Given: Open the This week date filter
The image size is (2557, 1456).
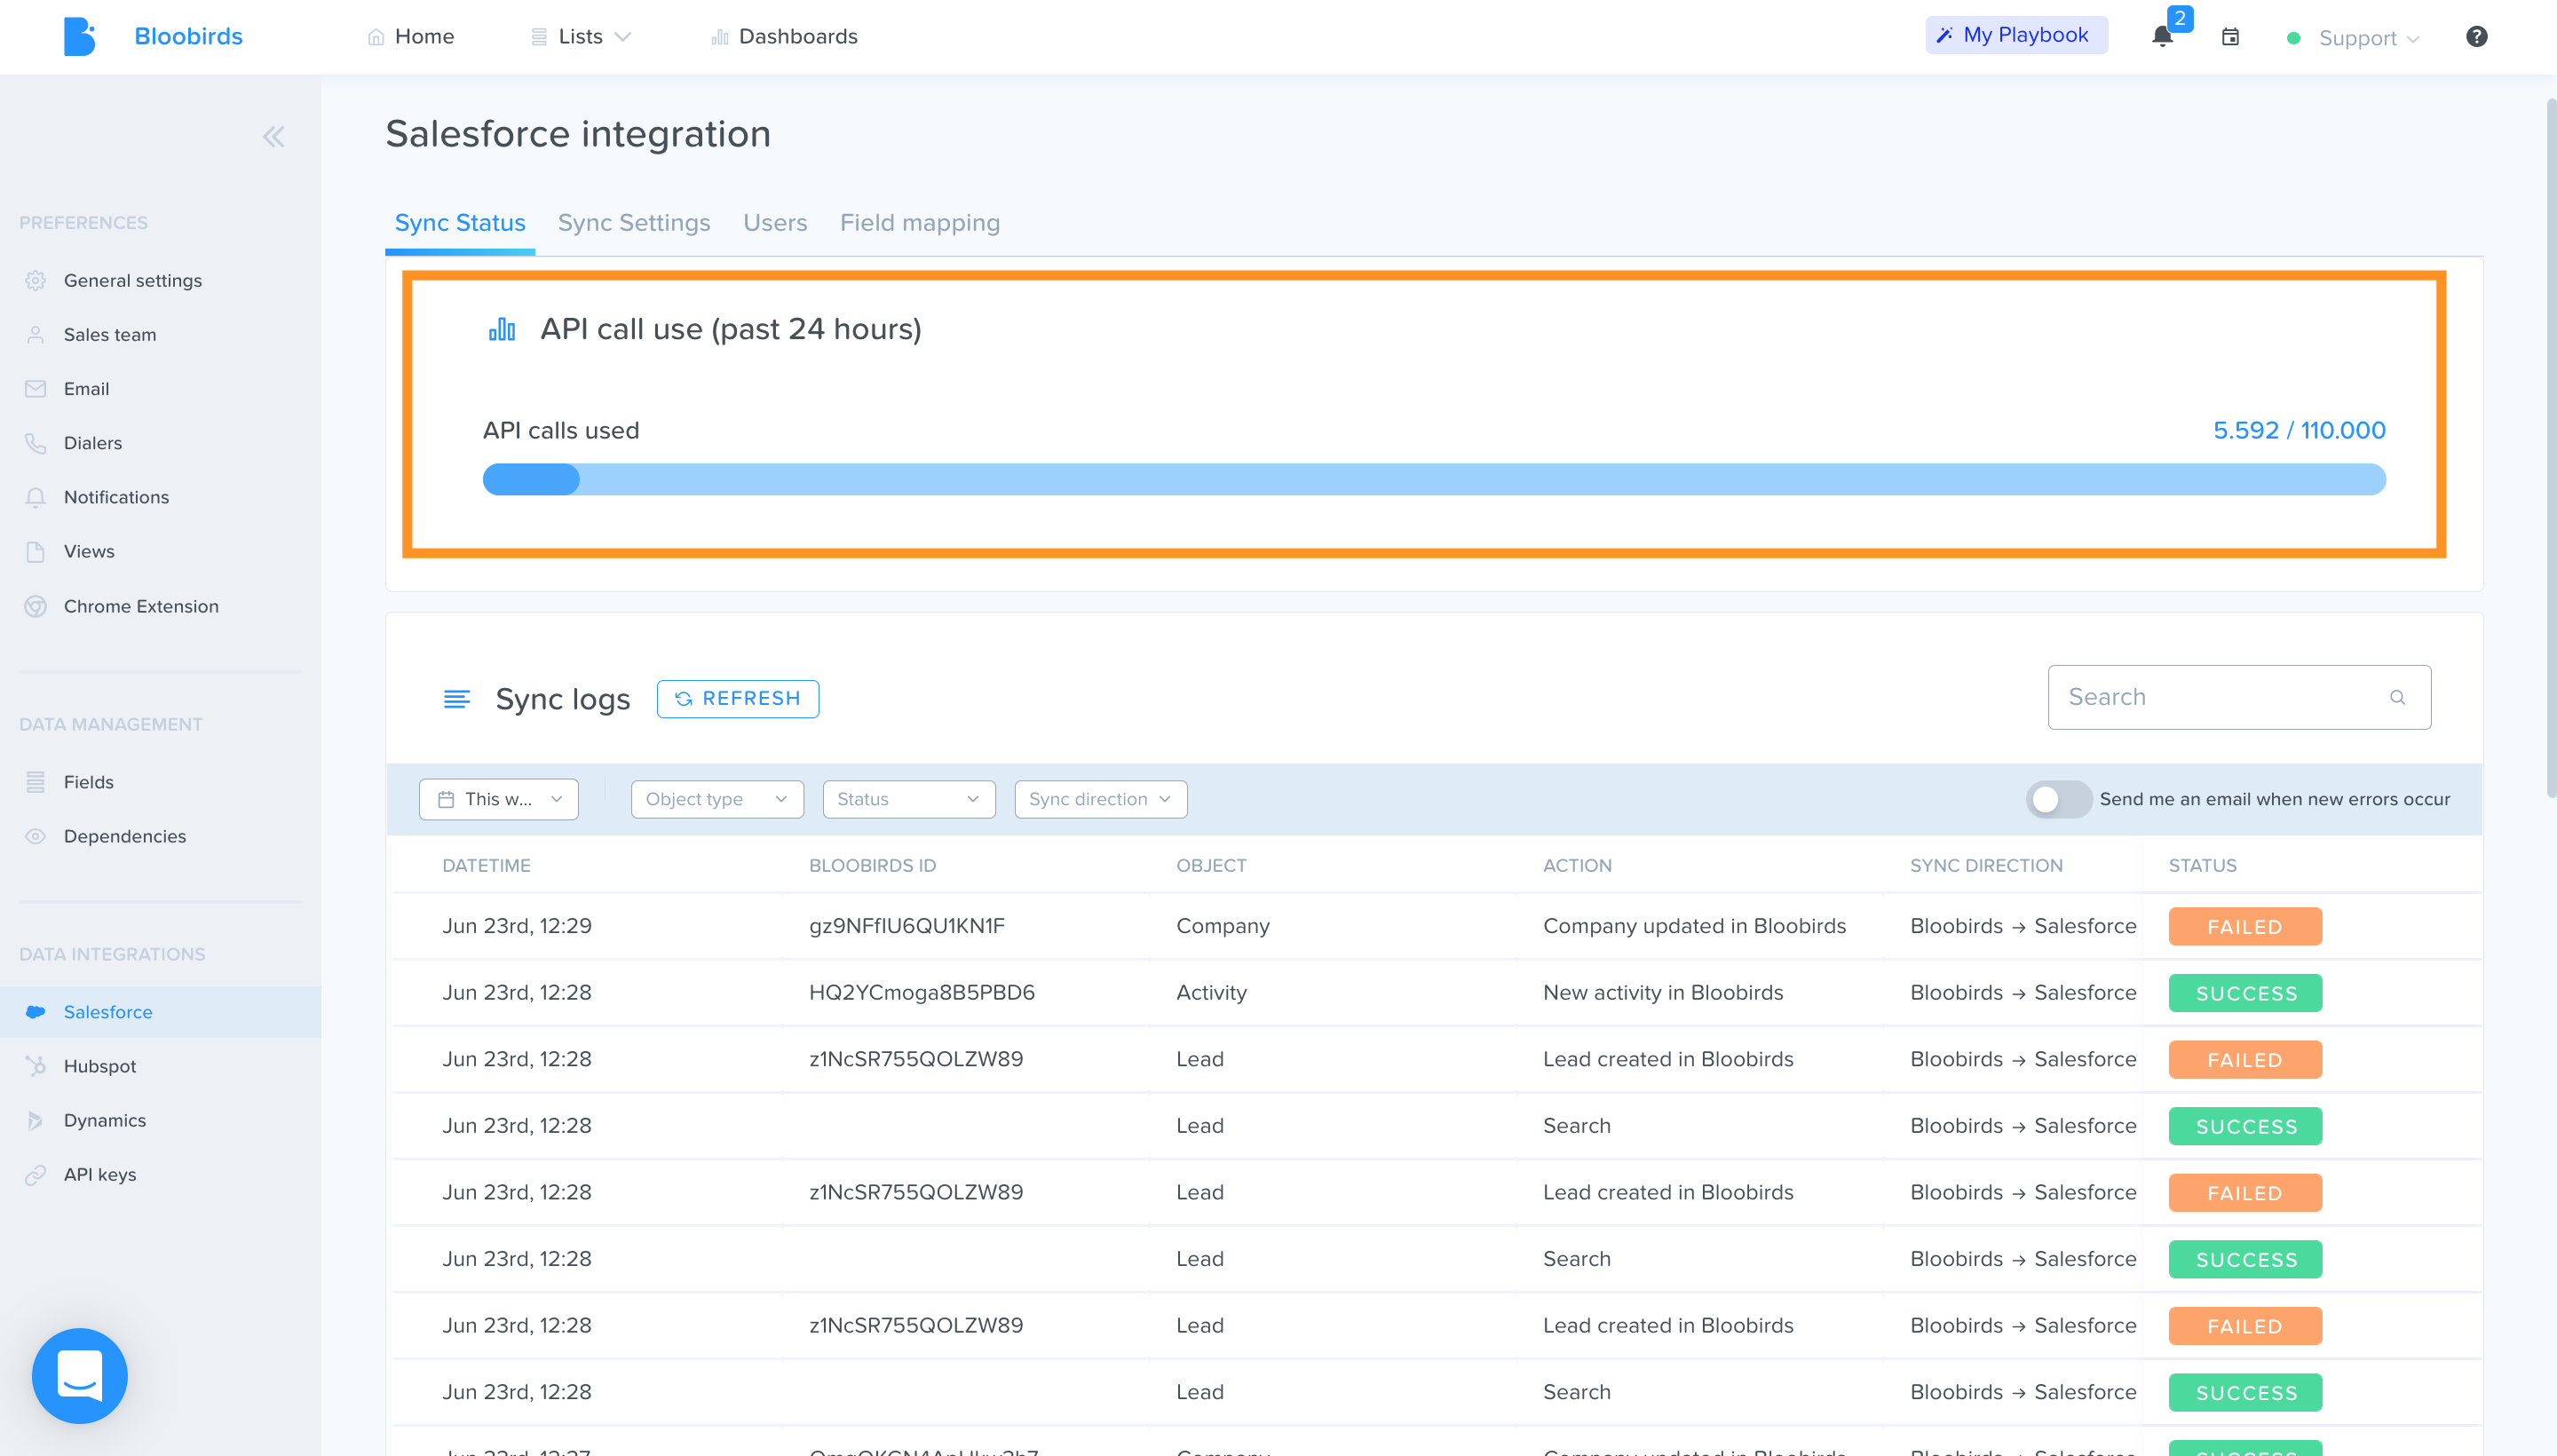Looking at the screenshot, I should click(499, 799).
